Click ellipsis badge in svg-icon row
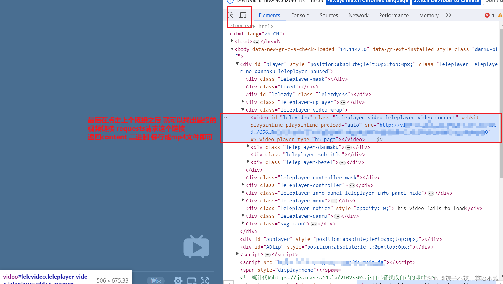This screenshot has height=284, width=503. (314, 224)
